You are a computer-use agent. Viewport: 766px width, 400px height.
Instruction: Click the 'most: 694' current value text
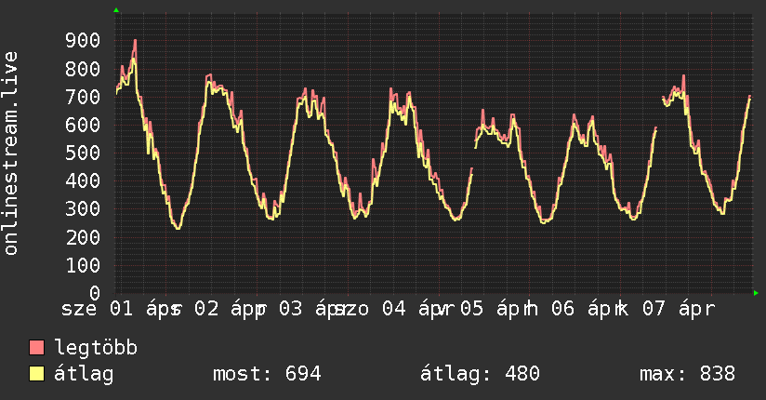pyautogui.click(x=267, y=375)
